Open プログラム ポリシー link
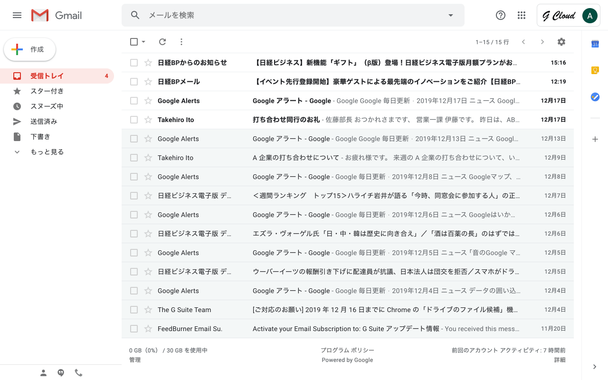The height and width of the screenshot is (380, 608). tap(347, 350)
